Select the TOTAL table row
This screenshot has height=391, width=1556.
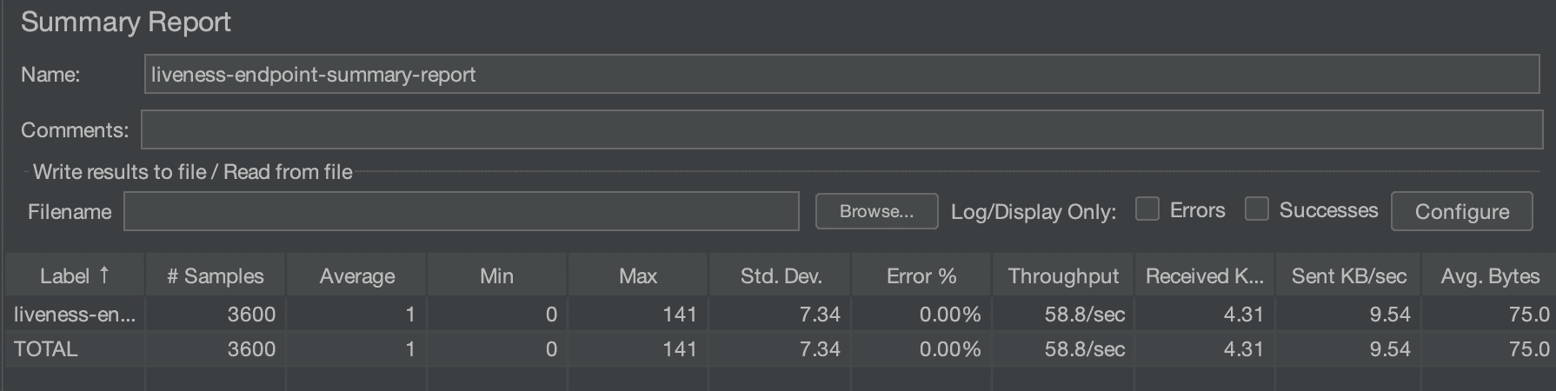coord(780,348)
